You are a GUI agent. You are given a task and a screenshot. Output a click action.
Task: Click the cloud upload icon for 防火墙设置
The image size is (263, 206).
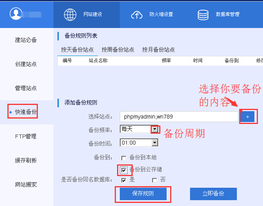(x=137, y=14)
